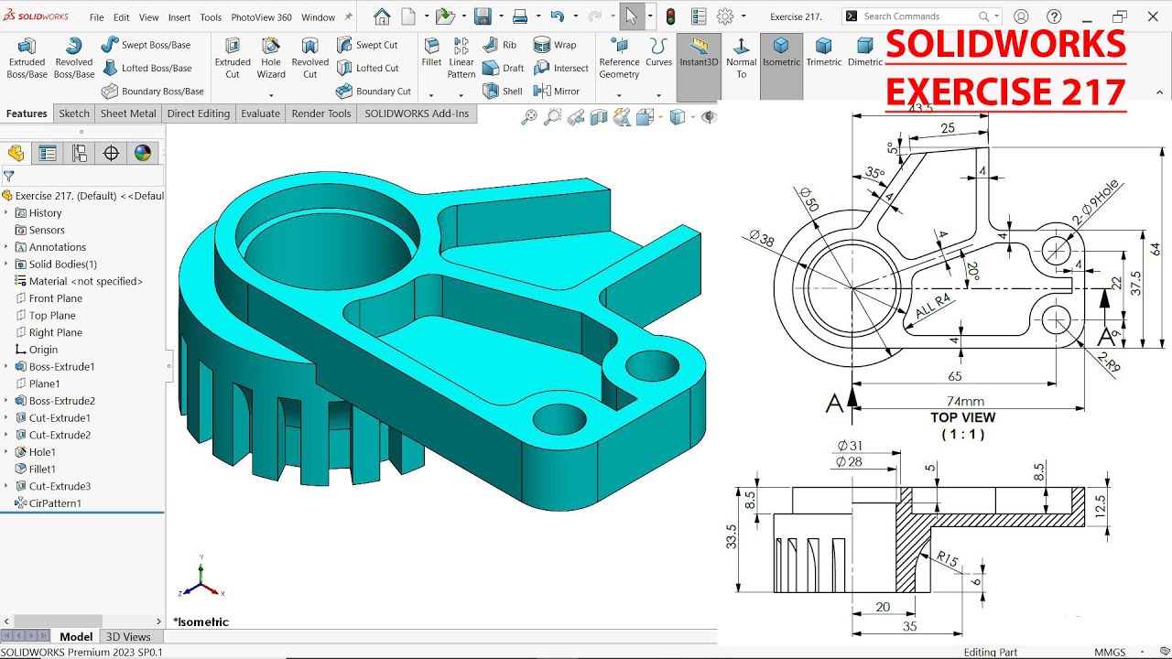Select the Intersect tool
Viewport: 1172px width, 659px height.
[561, 68]
